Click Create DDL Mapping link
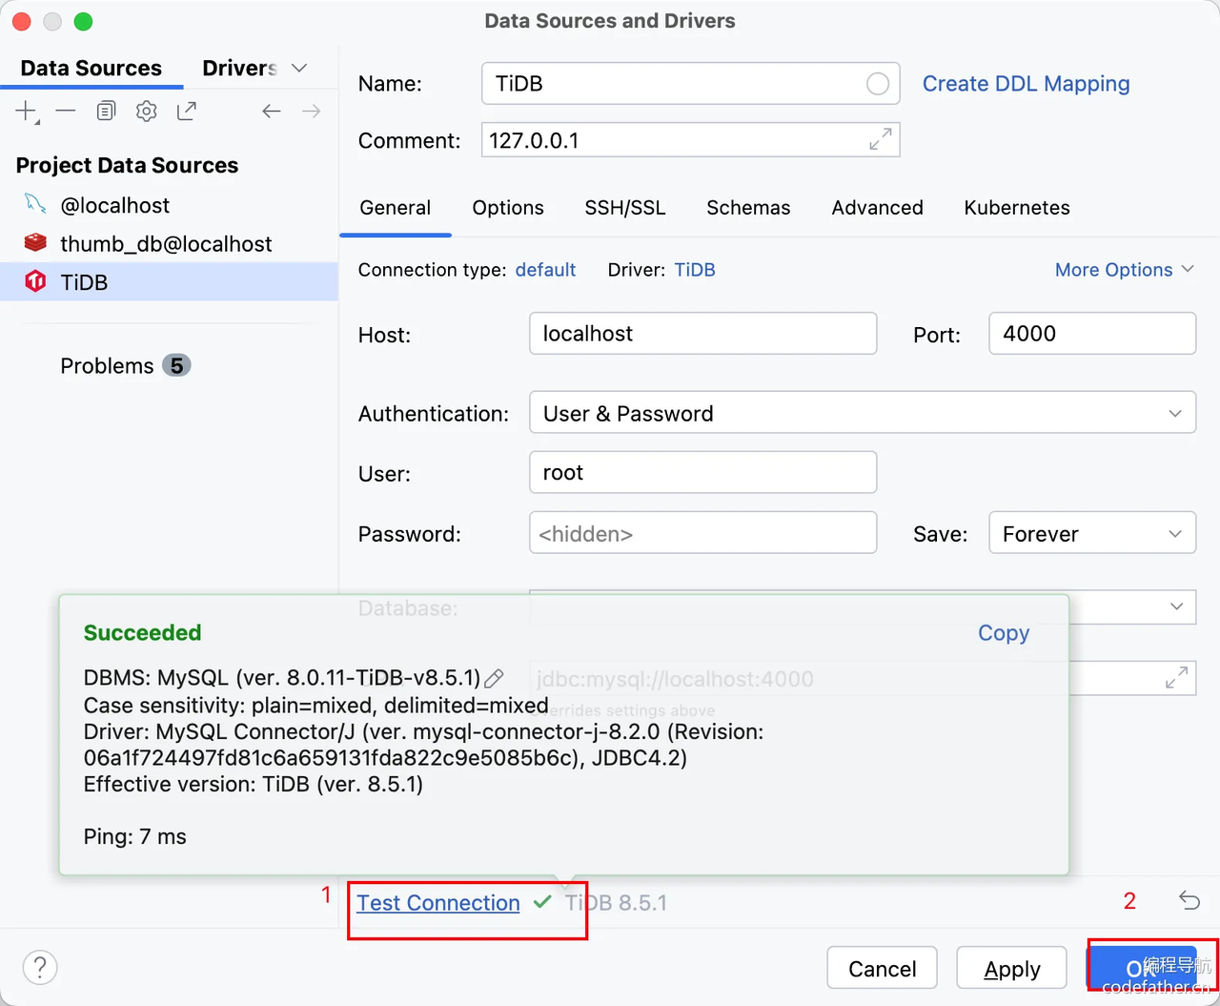Image resolution: width=1220 pixels, height=1006 pixels. click(x=1026, y=84)
